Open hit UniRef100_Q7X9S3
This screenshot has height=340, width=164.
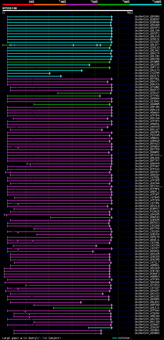(147, 285)
